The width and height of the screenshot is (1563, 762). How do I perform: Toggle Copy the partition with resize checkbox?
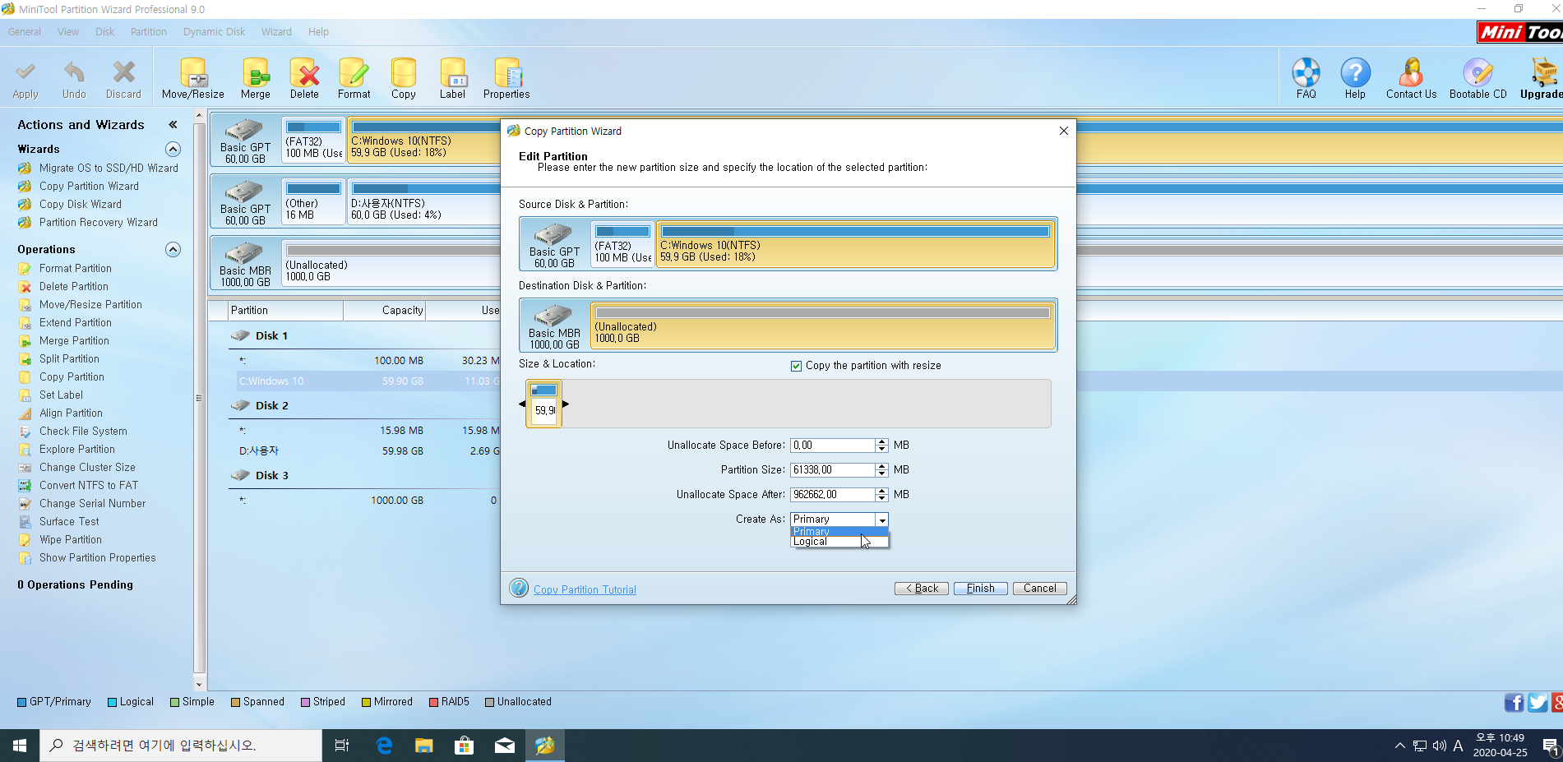click(796, 366)
